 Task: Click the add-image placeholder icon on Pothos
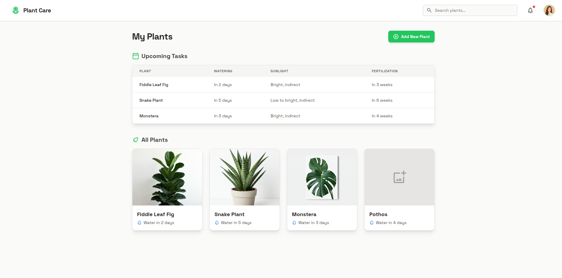(x=399, y=177)
